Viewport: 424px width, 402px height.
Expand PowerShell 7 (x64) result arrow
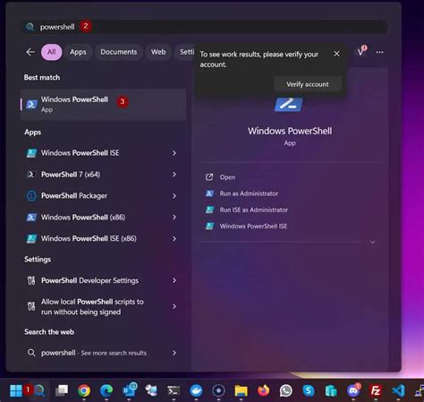174,175
